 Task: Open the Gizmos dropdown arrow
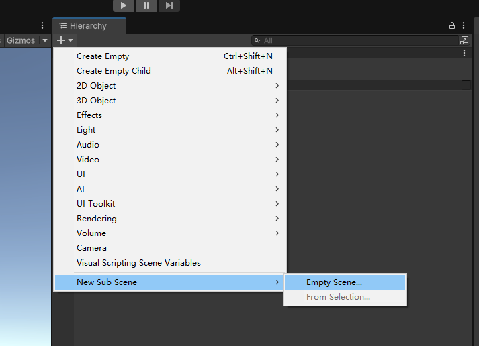tap(45, 40)
